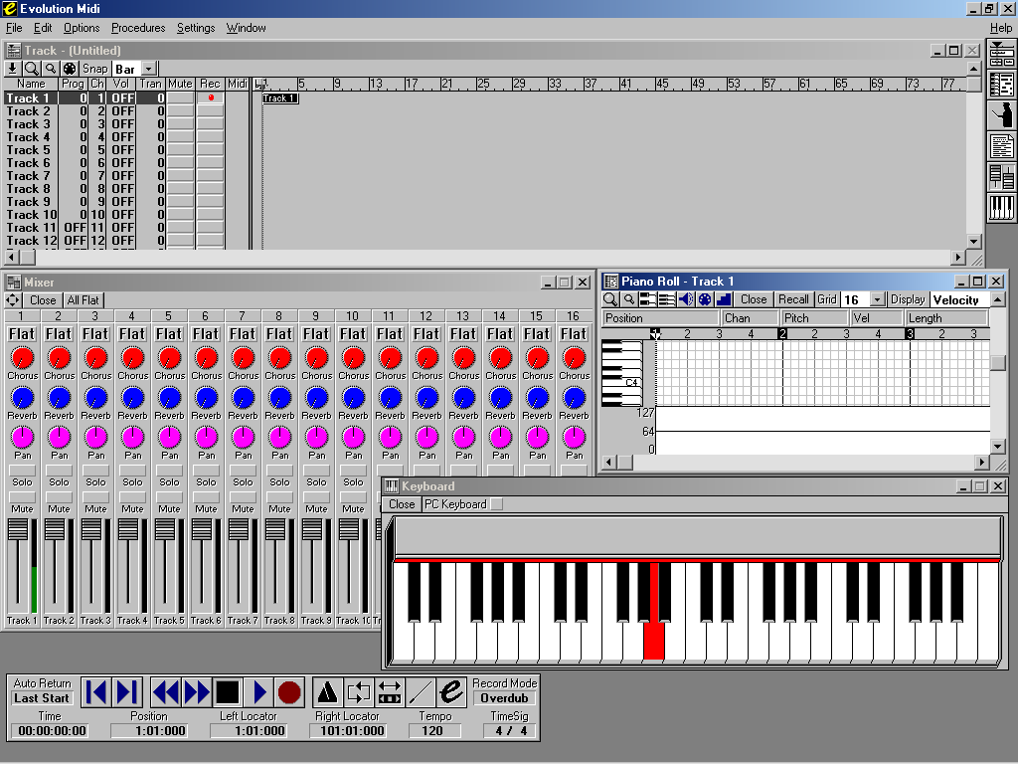Image resolution: width=1018 pixels, height=764 pixels.
Task: Open the Bar dropdown in Track toolbar
Action: pyautogui.click(x=147, y=69)
